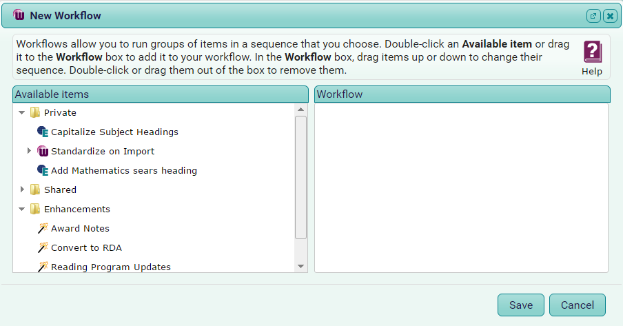623x326 pixels.
Task: Select the Award Notes enhancement
Action: 80,228
